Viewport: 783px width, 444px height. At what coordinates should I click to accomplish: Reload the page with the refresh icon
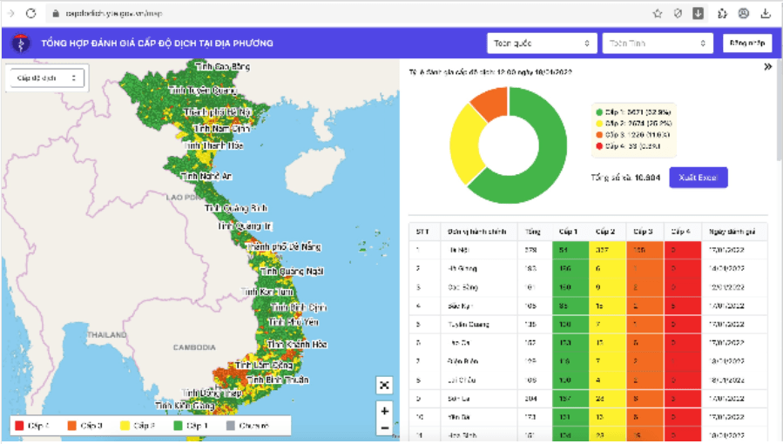click(31, 13)
